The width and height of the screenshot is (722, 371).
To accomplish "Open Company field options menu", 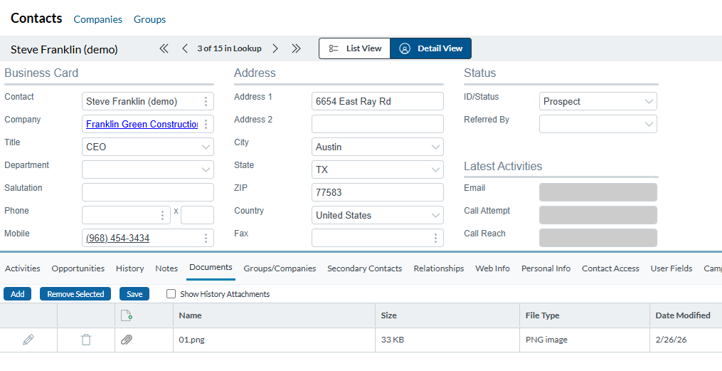I will (x=206, y=124).
